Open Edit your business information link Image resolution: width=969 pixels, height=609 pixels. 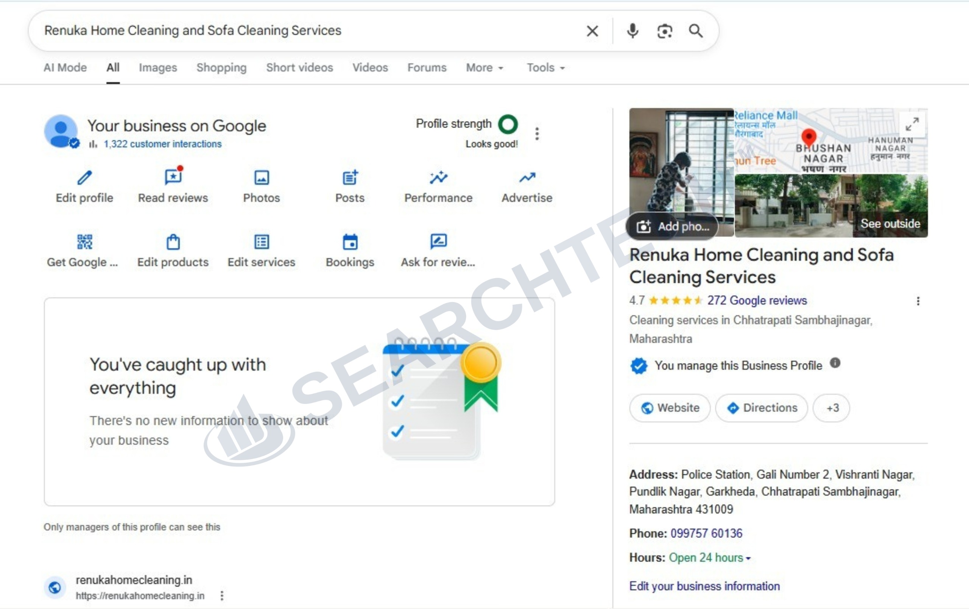pos(704,586)
